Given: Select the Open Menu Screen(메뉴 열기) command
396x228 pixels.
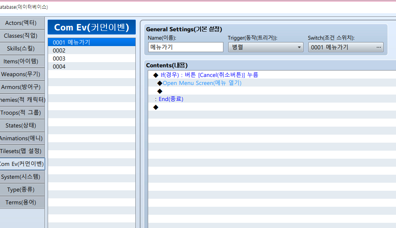Looking at the screenshot, I should coord(202,83).
